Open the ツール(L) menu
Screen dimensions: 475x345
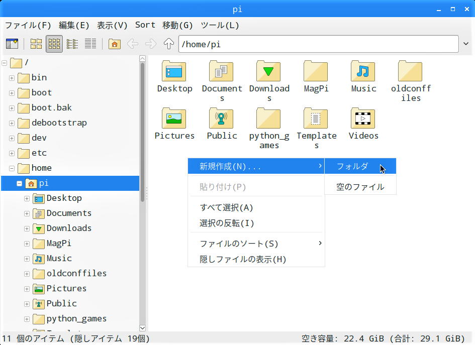pyautogui.click(x=220, y=25)
